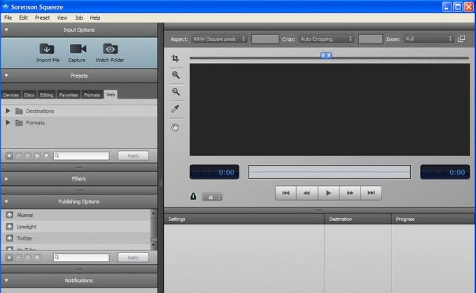Expand the Destinations tree folder

(x=8, y=111)
